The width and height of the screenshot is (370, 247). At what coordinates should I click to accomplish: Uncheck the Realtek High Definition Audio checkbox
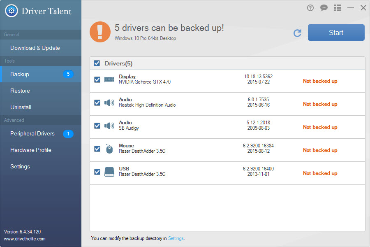[x=97, y=103]
